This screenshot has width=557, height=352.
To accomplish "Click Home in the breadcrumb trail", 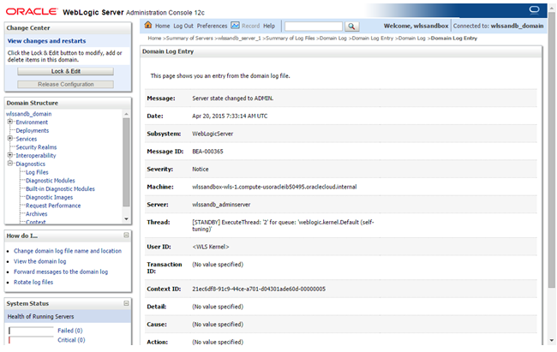I will [154, 39].
